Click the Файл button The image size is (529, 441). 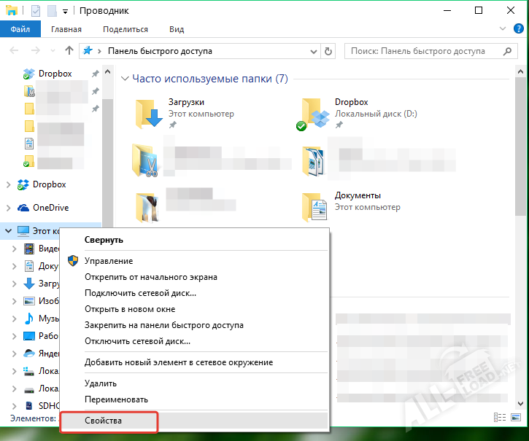tap(20, 29)
